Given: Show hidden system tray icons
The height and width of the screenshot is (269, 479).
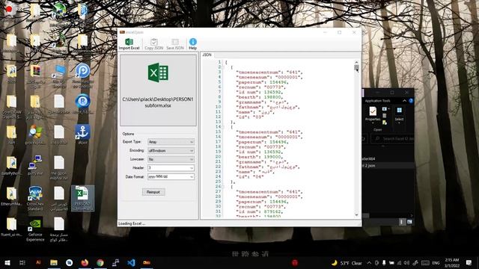Looking at the screenshot, I should (x=369, y=263).
